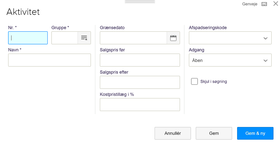Focus the Salgspris før field
280x145 pixels.
pos(140,60)
